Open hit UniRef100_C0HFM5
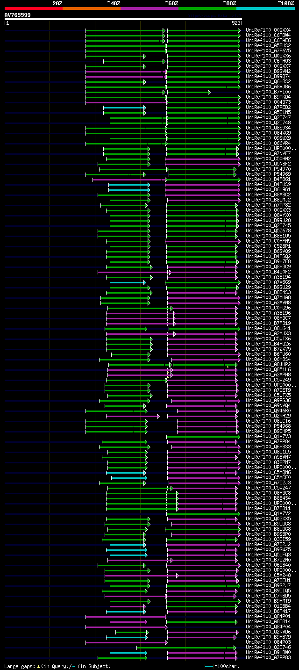 click(268, 241)
